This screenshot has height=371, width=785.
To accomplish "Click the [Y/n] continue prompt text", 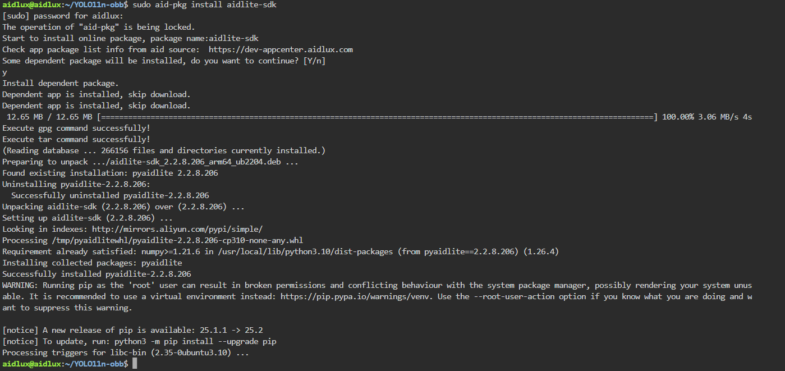I will 314,61.
